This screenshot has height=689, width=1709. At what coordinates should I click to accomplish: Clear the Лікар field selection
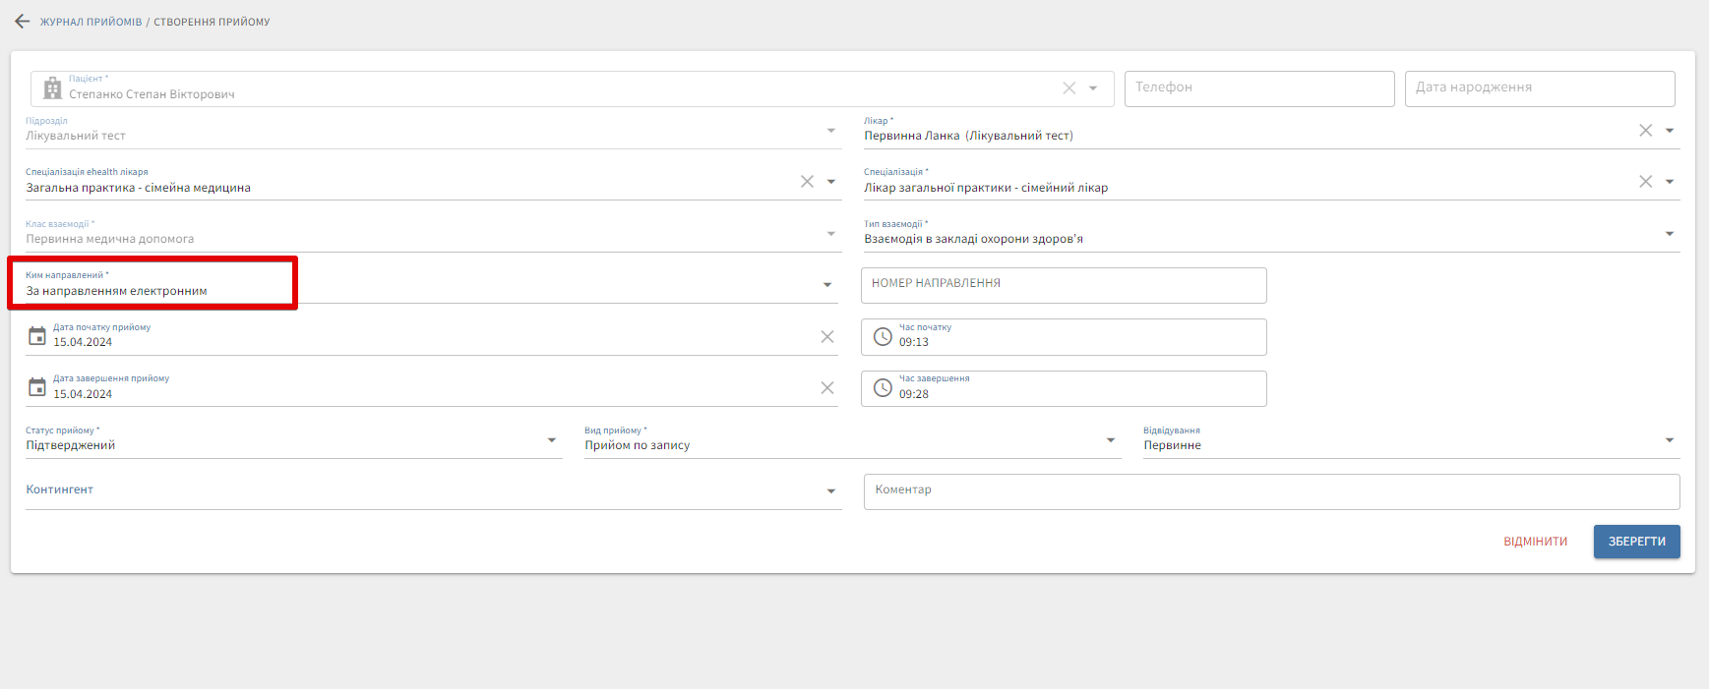point(1645,131)
